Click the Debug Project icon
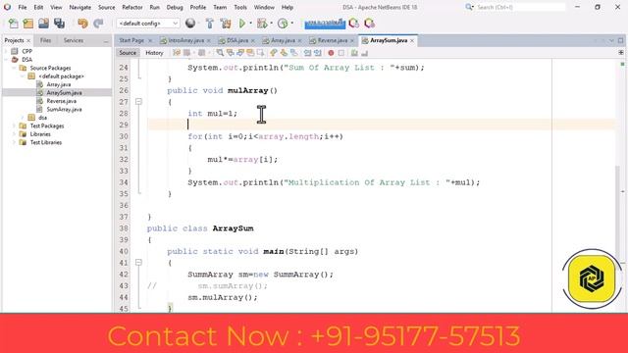Image resolution: width=628 pixels, height=353 pixels. [x=262, y=24]
